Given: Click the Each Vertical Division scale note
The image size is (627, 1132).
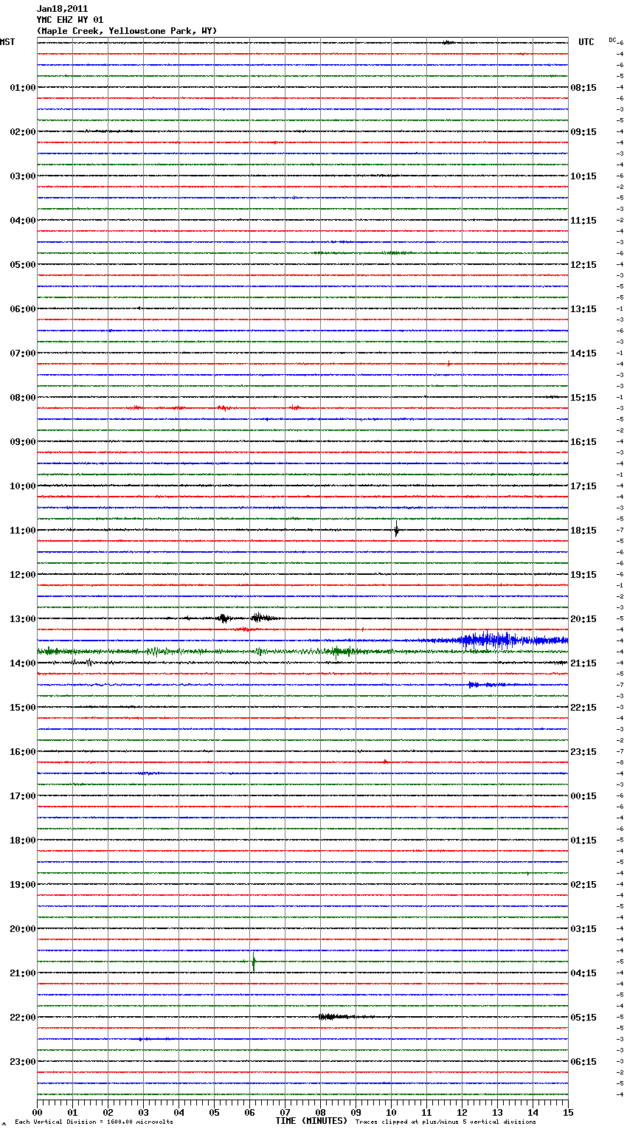Looking at the screenshot, I should click(x=94, y=1122).
